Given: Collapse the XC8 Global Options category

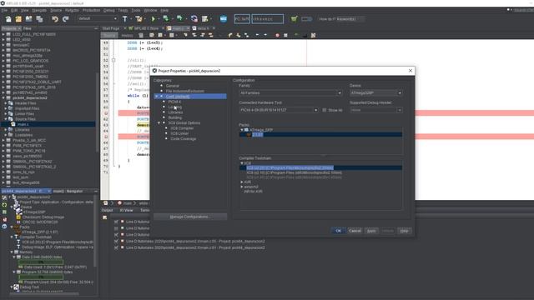Looking at the screenshot, I should coord(159,123).
